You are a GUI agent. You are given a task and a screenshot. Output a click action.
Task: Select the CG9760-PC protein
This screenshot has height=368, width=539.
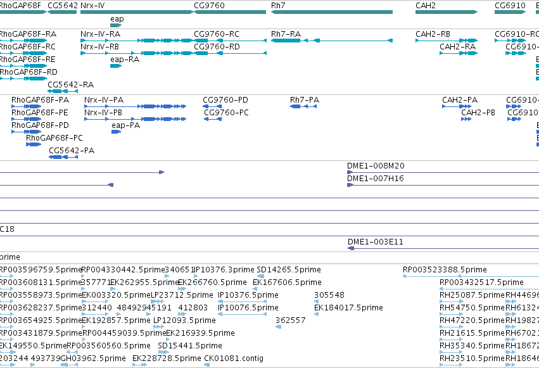213,119
